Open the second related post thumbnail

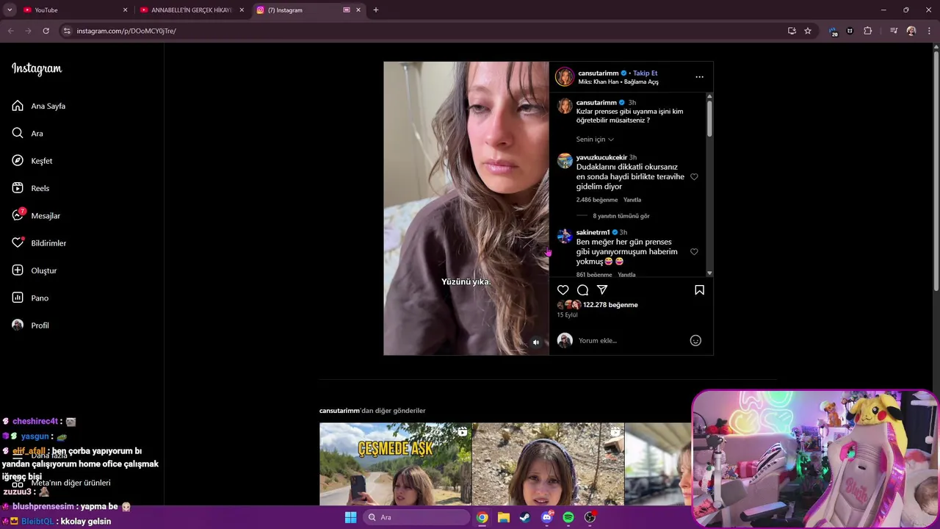[548, 464]
